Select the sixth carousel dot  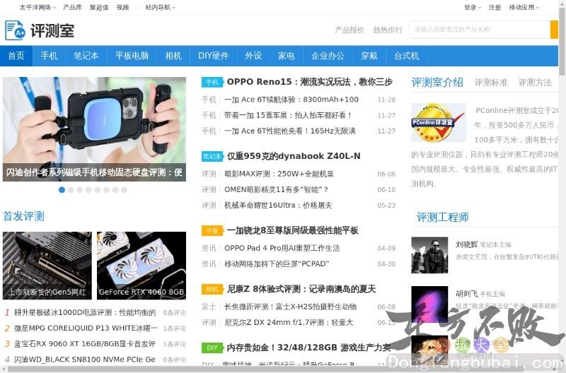pos(106,190)
